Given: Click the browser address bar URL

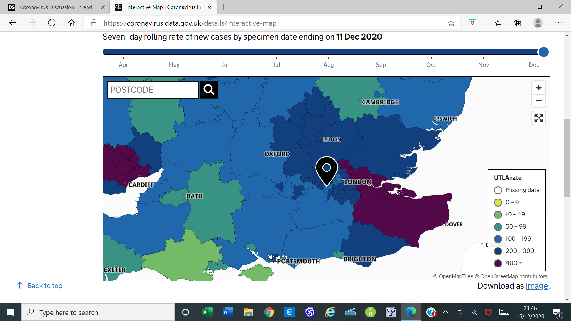Looking at the screenshot, I should pos(190,23).
